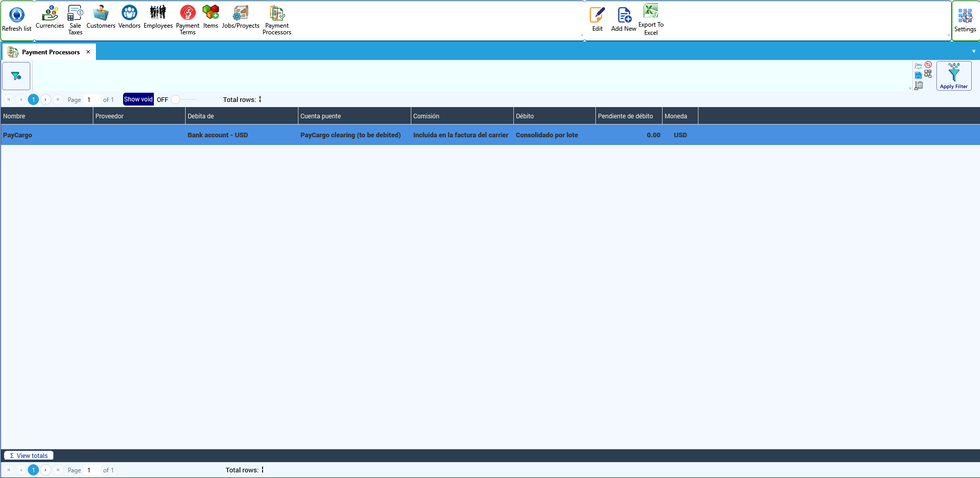Open the Customers list

click(x=101, y=17)
